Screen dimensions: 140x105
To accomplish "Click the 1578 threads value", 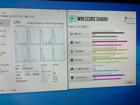I will click(27, 75).
